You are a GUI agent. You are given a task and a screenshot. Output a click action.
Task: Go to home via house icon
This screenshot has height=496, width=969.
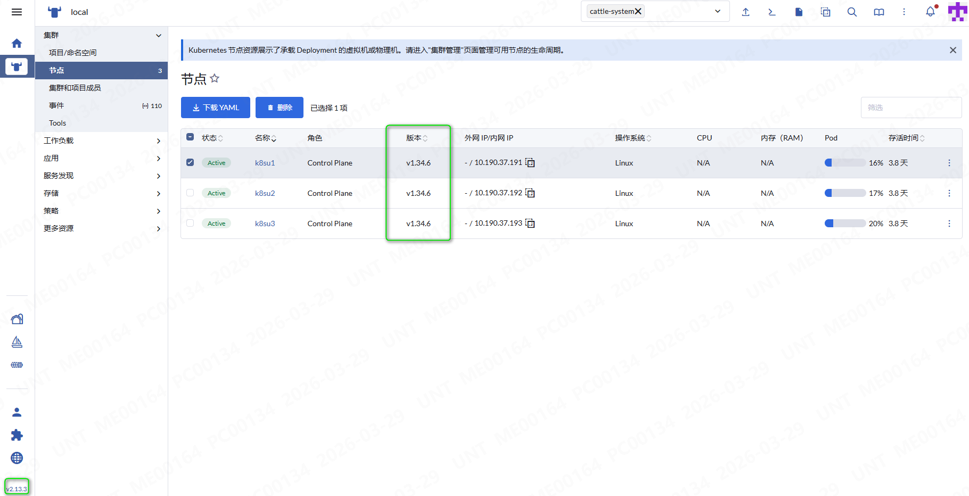point(17,43)
